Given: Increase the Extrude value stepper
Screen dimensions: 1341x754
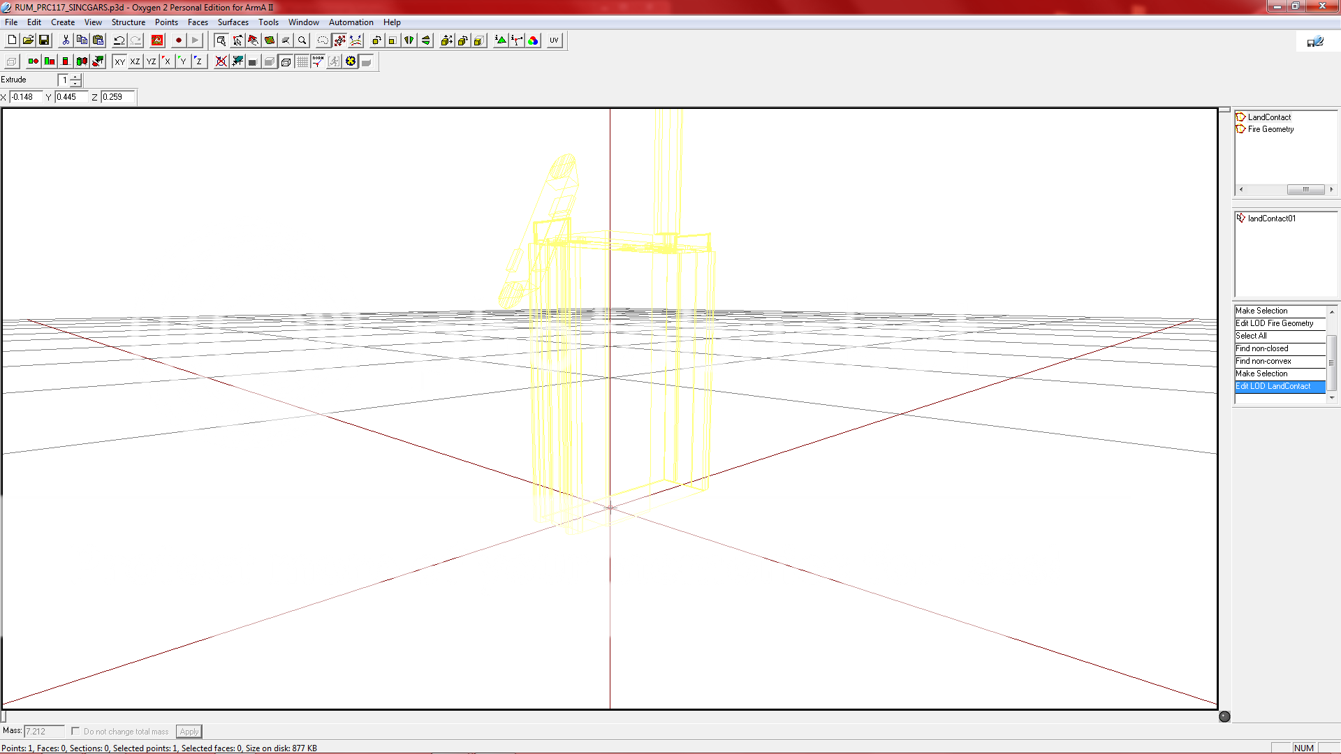Looking at the screenshot, I should click(x=75, y=77).
